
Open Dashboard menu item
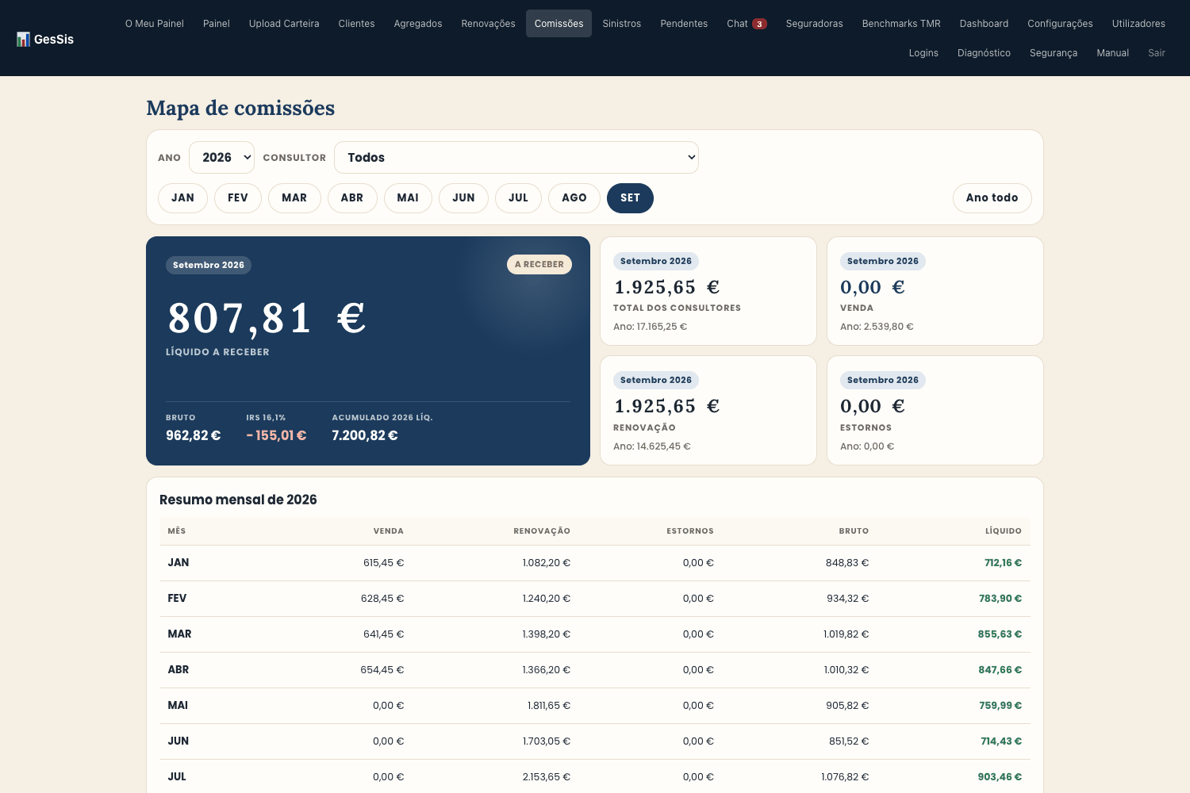tap(984, 24)
